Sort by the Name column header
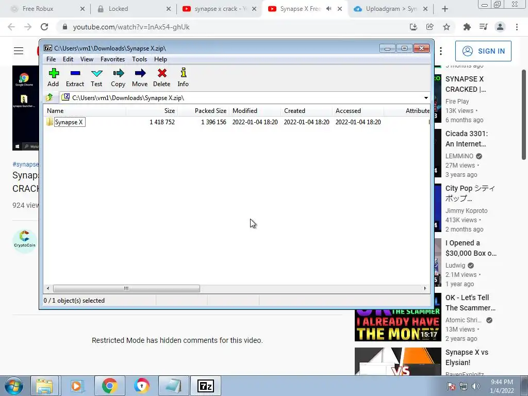The height and width of the screenshot is (396, 528). tap(85, 111)
